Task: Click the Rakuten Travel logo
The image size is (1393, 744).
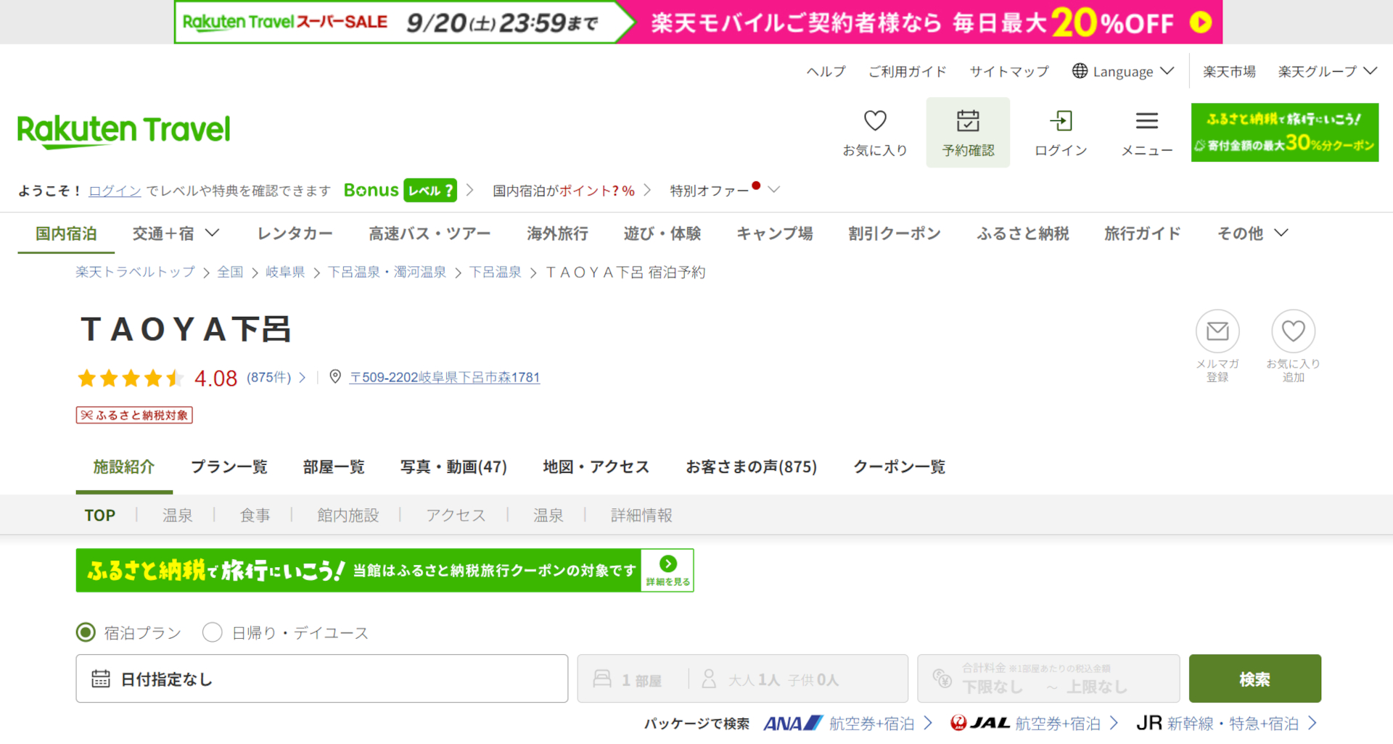Action: pyautogui.click(x=123, y=131)
